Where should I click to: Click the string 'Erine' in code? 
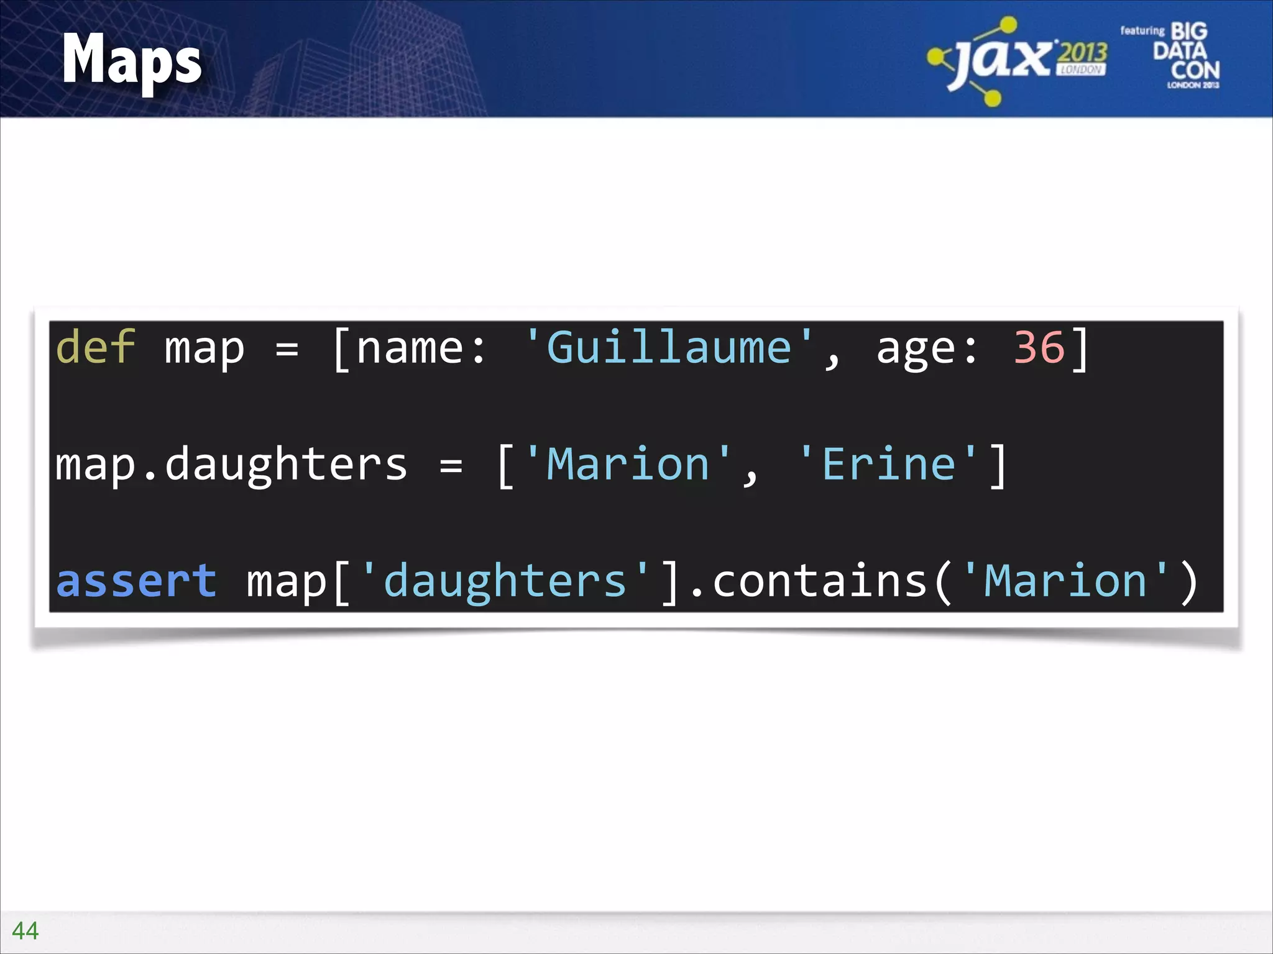tap(889, 464)
